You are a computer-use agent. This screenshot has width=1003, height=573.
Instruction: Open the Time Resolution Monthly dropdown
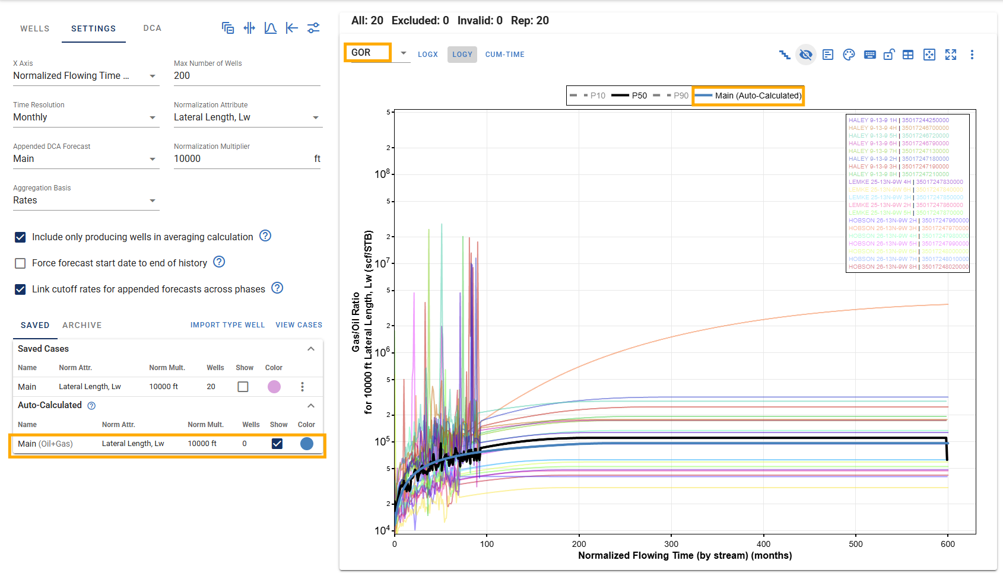[x=86, y=117]
